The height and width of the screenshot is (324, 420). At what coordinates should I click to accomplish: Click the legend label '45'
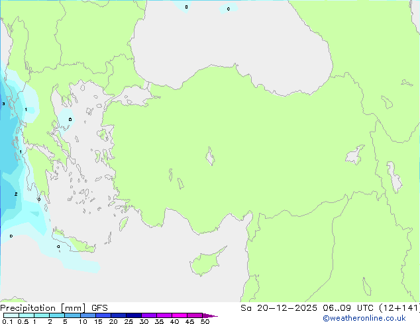pos(189,321)
